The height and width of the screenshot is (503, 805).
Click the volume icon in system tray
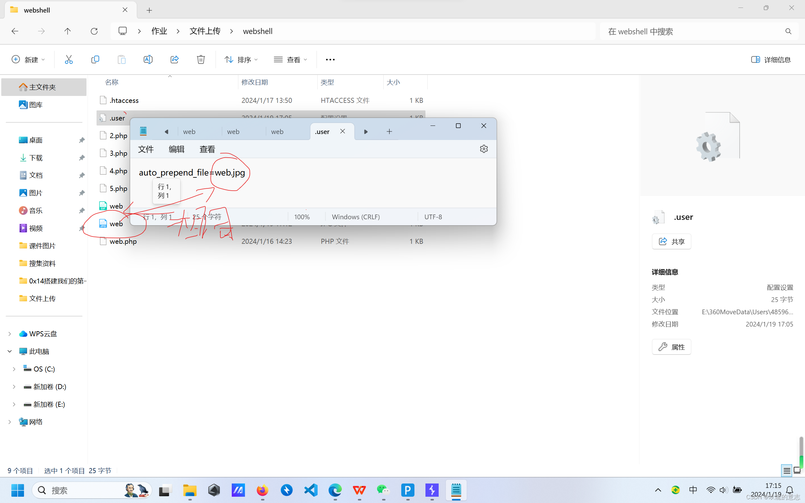click(x=724, y=490)
